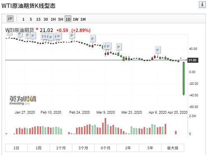The height and width of the screenshot is (155, 208).
Task: Switch range to 1个月
Action: point(61,148)
